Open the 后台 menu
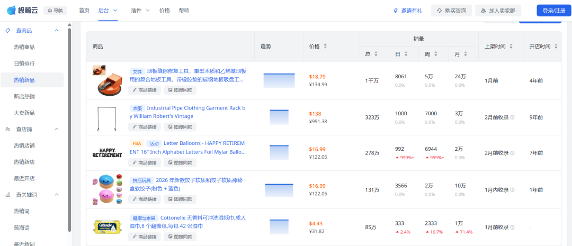The width and height of the screenshot is (572, 246). [104, 11]
